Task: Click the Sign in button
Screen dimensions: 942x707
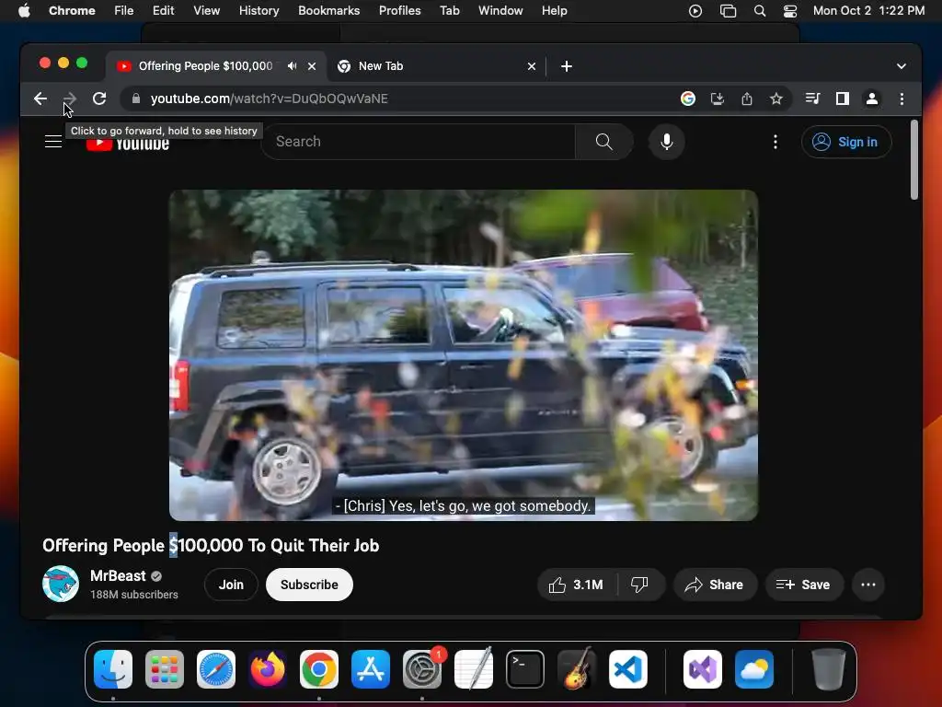Action: coord(846,142)
